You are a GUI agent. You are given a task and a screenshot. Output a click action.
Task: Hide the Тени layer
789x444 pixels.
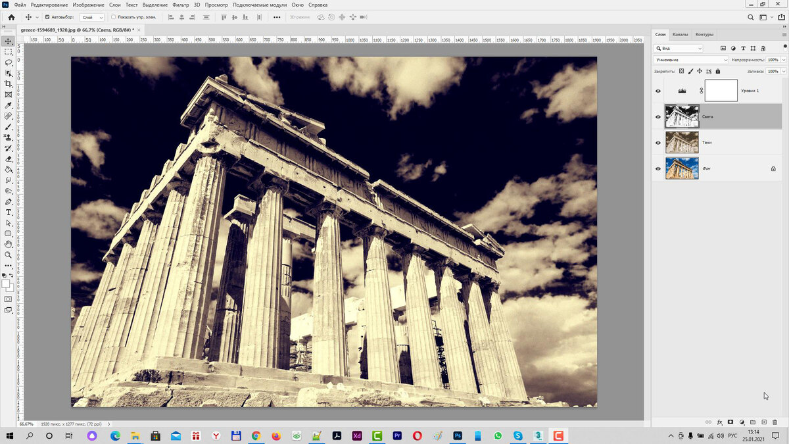coord(658,143)
